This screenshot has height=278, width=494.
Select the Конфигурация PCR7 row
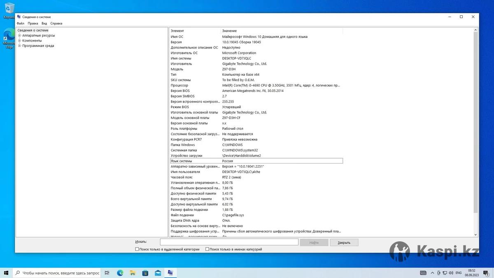tap(256, 139)
